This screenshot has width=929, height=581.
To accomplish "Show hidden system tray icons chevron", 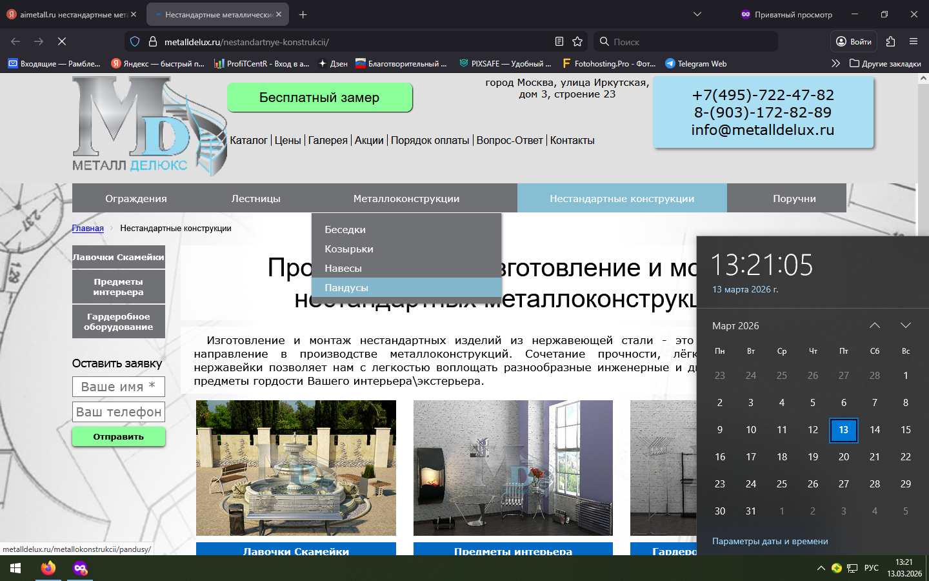I will tap(821, 568).
